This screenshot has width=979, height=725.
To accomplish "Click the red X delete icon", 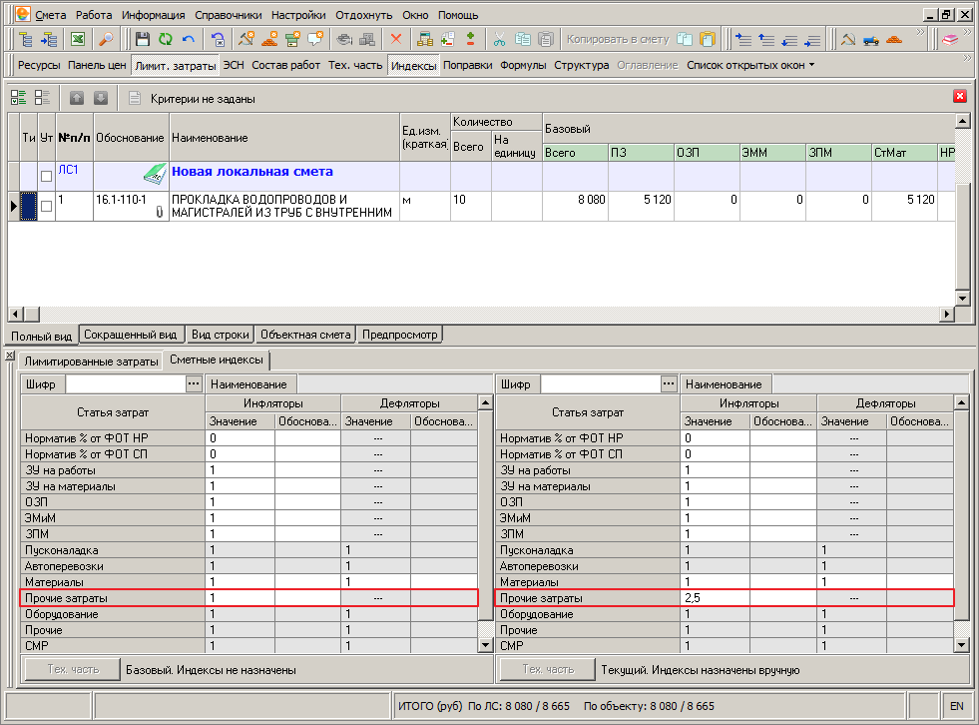I will point(396,39).
